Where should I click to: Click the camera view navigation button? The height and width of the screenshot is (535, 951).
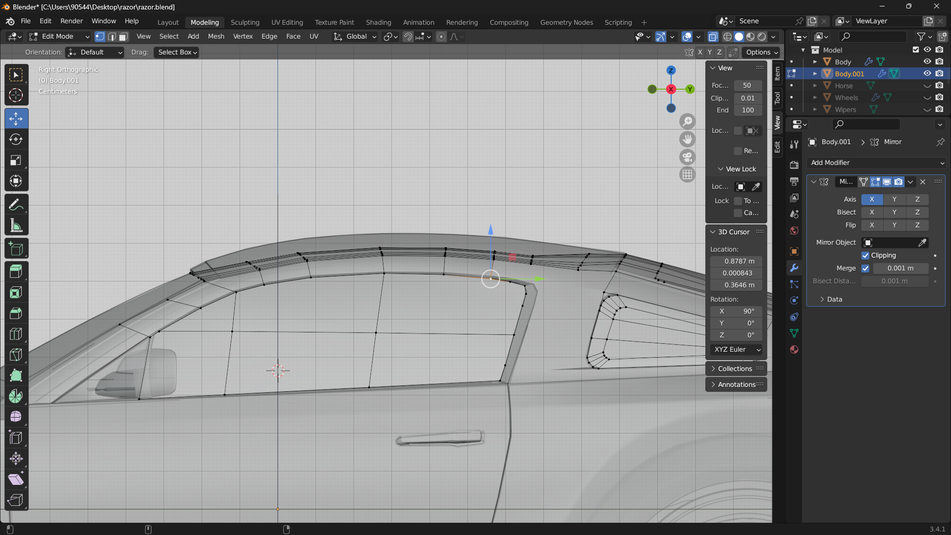point(687,157)
